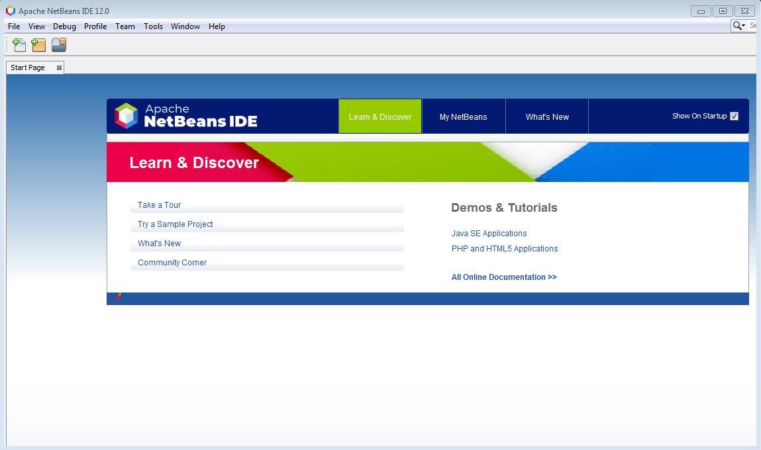Click the NetBeans cube logo in banner
This screenshot has height=450, width=761.
pyautogui.click(x=127, y=116)
